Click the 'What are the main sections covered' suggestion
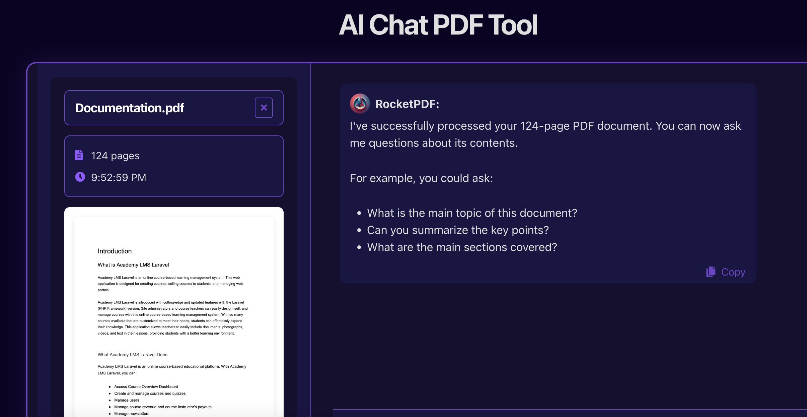The image size is (807, 417). tap(462, 247)
